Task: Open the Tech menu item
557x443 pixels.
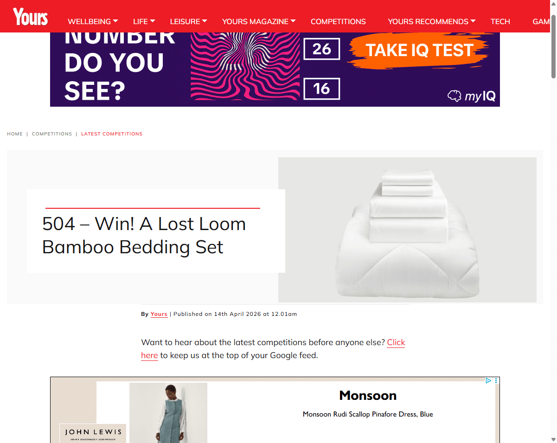Action: 500,21
